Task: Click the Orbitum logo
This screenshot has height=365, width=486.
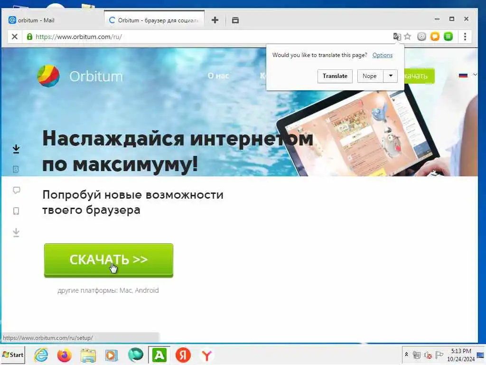Action: point(80,76)
